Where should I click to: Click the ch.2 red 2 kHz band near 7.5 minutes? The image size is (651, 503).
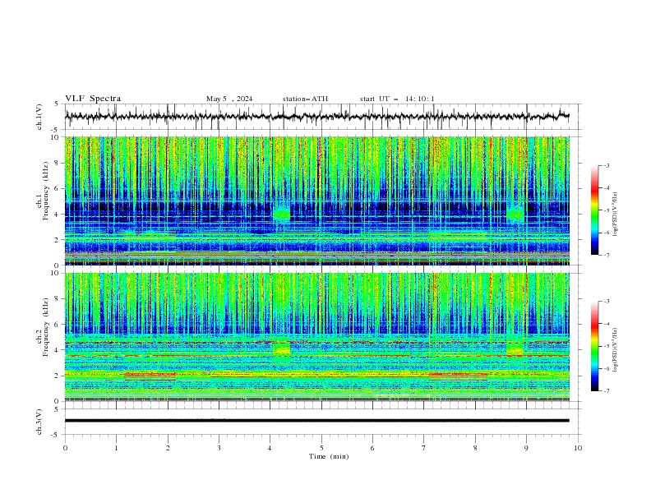tap(458, 375)
